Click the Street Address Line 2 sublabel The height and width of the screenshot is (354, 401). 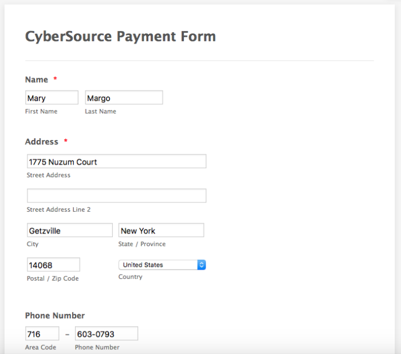click(58, 209)
